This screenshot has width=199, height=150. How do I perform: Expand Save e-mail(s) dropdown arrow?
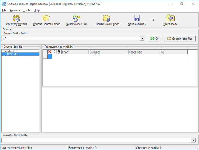(154, 20)
